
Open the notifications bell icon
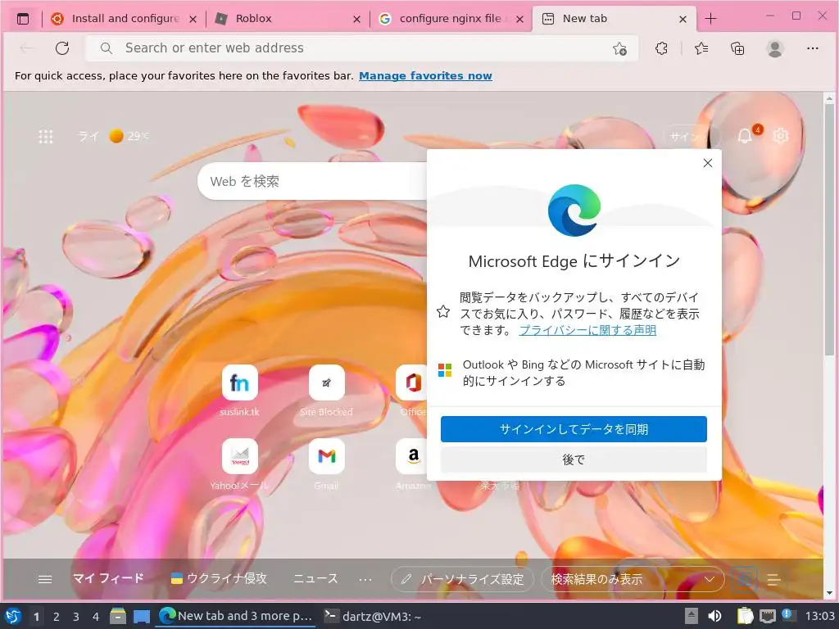click(745, 136)
